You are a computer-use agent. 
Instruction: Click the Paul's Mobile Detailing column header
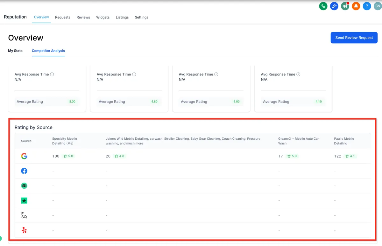(344, 141)
